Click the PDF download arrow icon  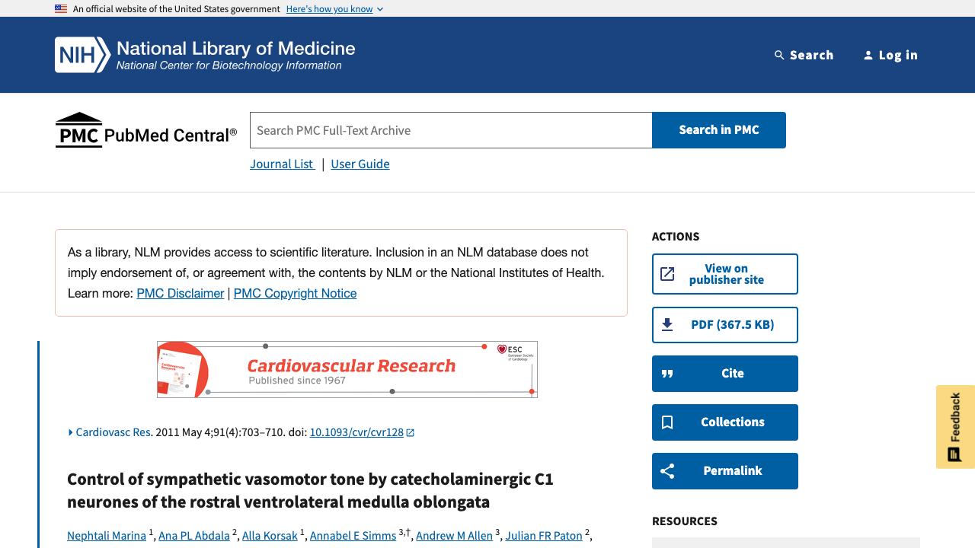[x=667, y=325]
